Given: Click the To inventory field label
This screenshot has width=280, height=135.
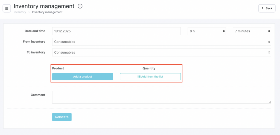Looking at the screenshot, I should point(36,52).
